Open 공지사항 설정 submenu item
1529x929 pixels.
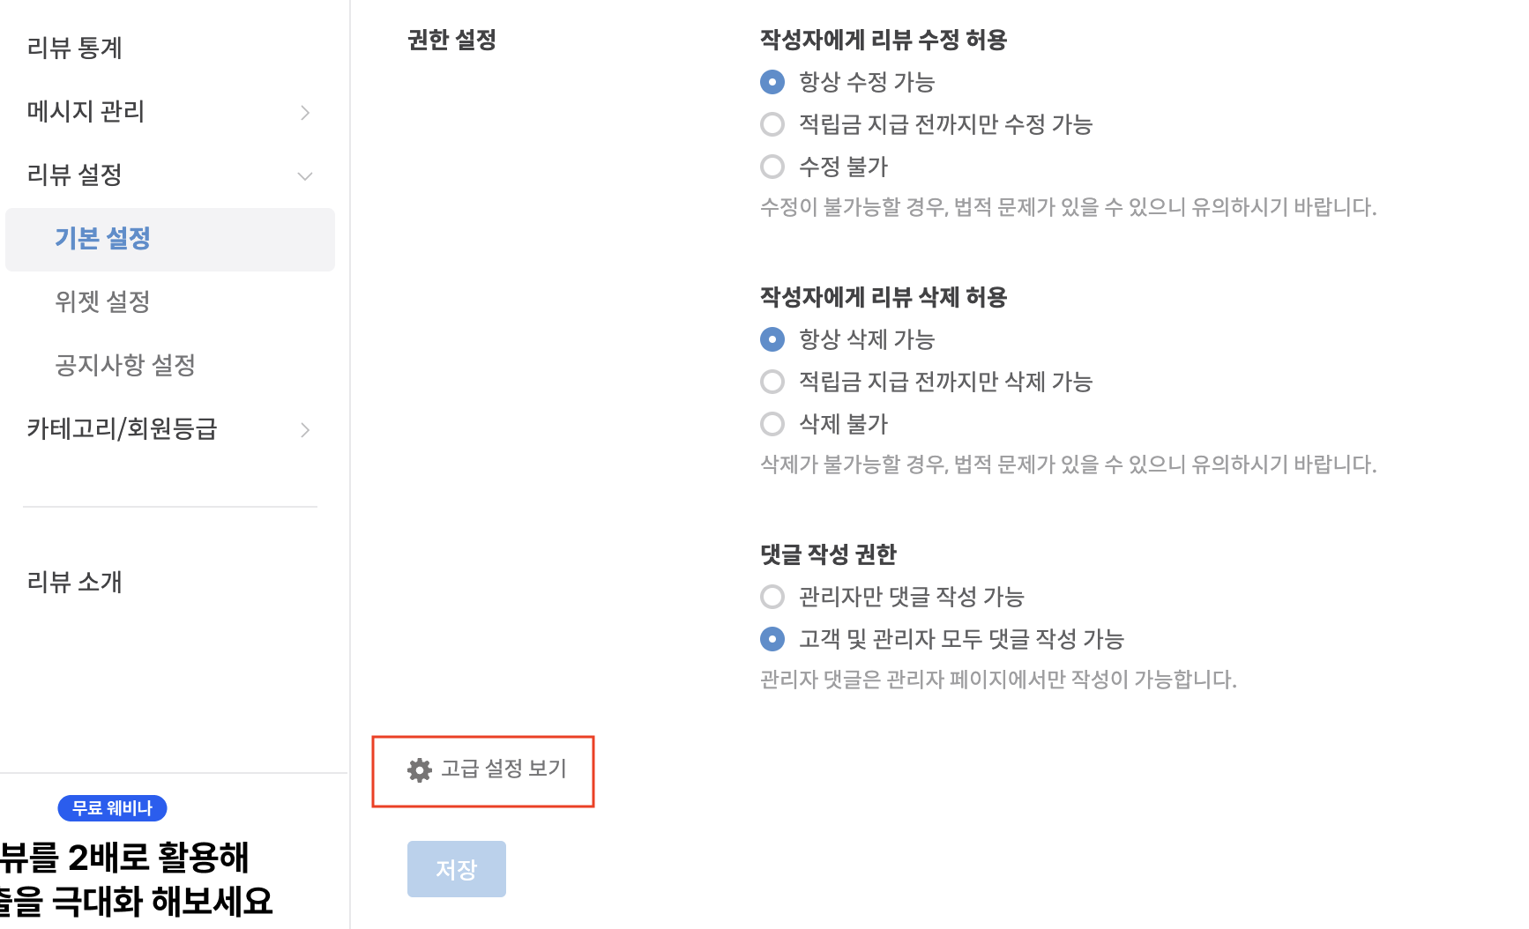pos(125,366)
